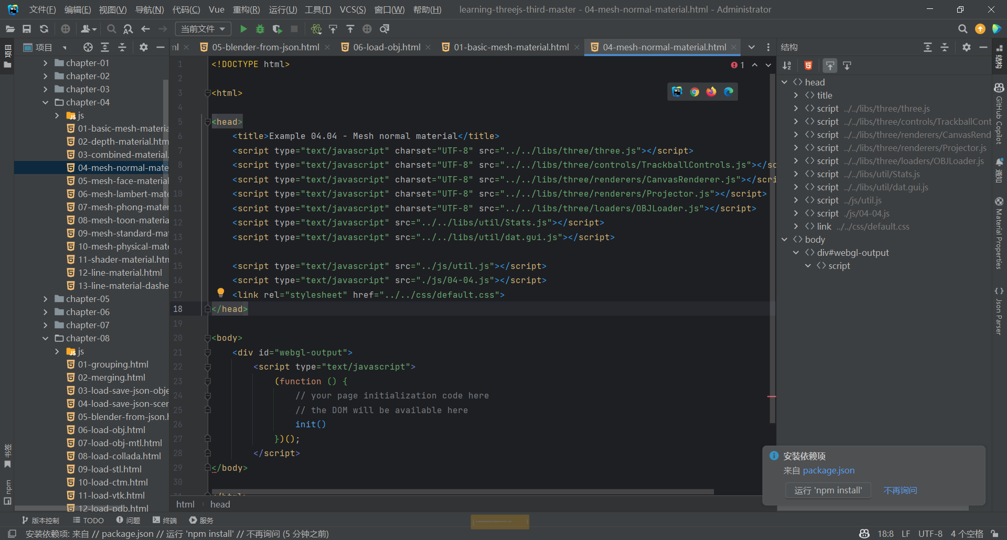Open the package.json link in the notification
This screenshot has height=540, width=1007.
click(829, 470)
